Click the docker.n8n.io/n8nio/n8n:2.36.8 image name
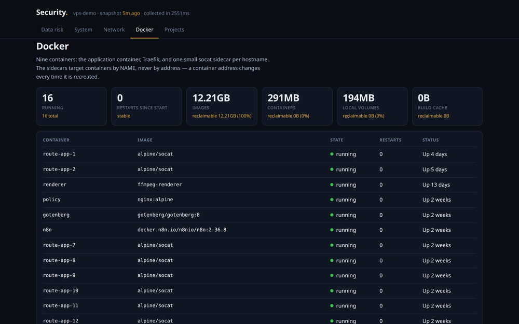 pyautogui.click(x=182, y=230)
